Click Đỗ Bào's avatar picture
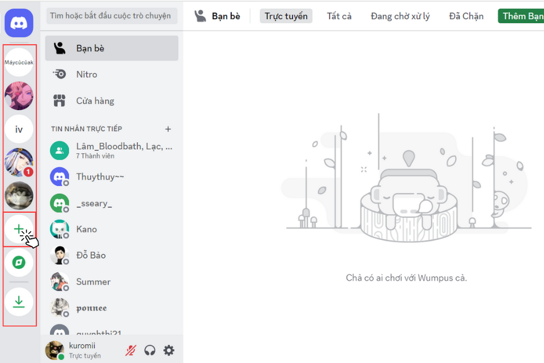 click(59, 255)
